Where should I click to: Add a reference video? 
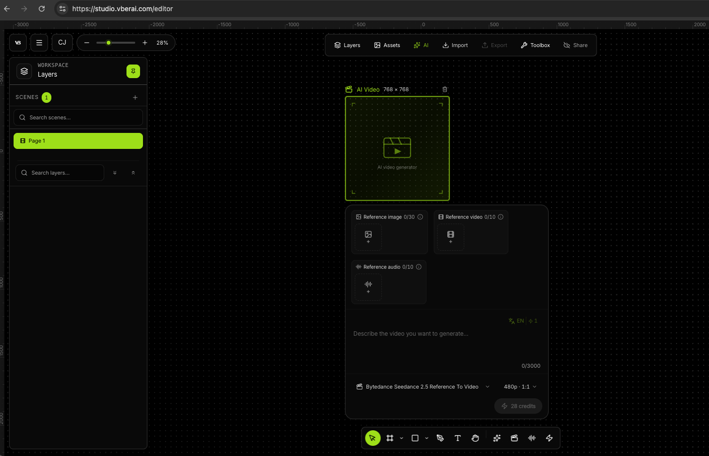451,237
